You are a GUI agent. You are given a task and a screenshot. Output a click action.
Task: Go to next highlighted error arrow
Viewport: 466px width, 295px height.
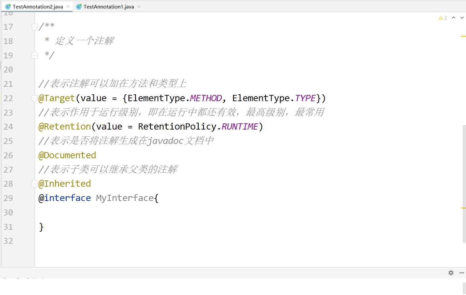(x=462, y=18)
